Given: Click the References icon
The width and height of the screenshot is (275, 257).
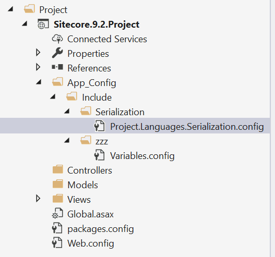Looking at the screenshot, I should point(57,67).
